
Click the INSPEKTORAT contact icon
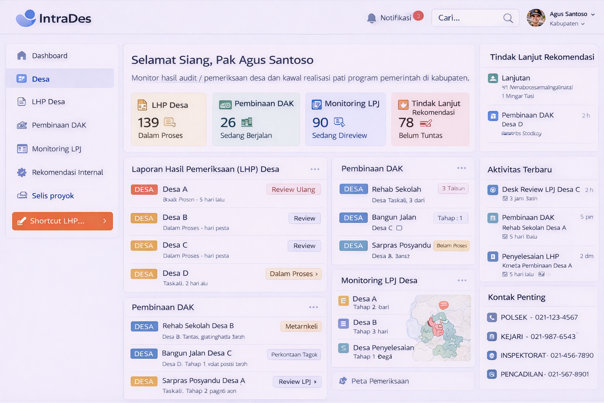[492, 355]
